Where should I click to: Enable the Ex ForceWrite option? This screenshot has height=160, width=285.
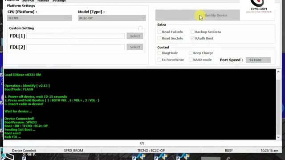[x=159, y=60]
